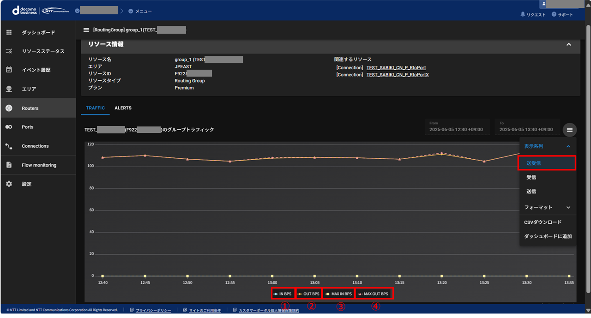Open the TEST_SABIKI_CN_P_RtoPortX connection link
This screenshot has height=318, width=591.
(x=397, y=75)
